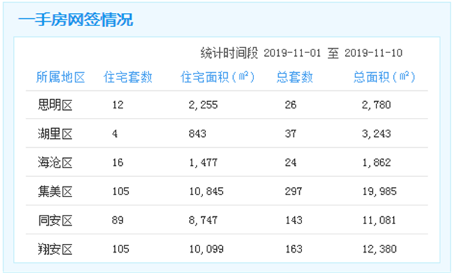Click 集美区 total area 19,985
The width and height of the screenshot is (455, 273).
pyautogui.click(x=379, y=191)
